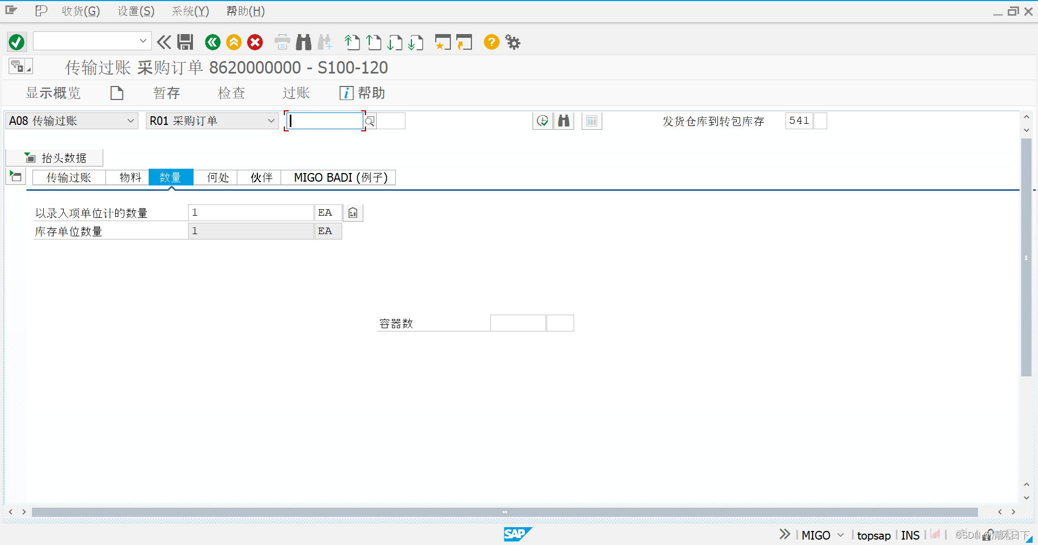Collapse the 抬头数据 header data section
This screenshot has height=545, width=1038.
[54, 158]
